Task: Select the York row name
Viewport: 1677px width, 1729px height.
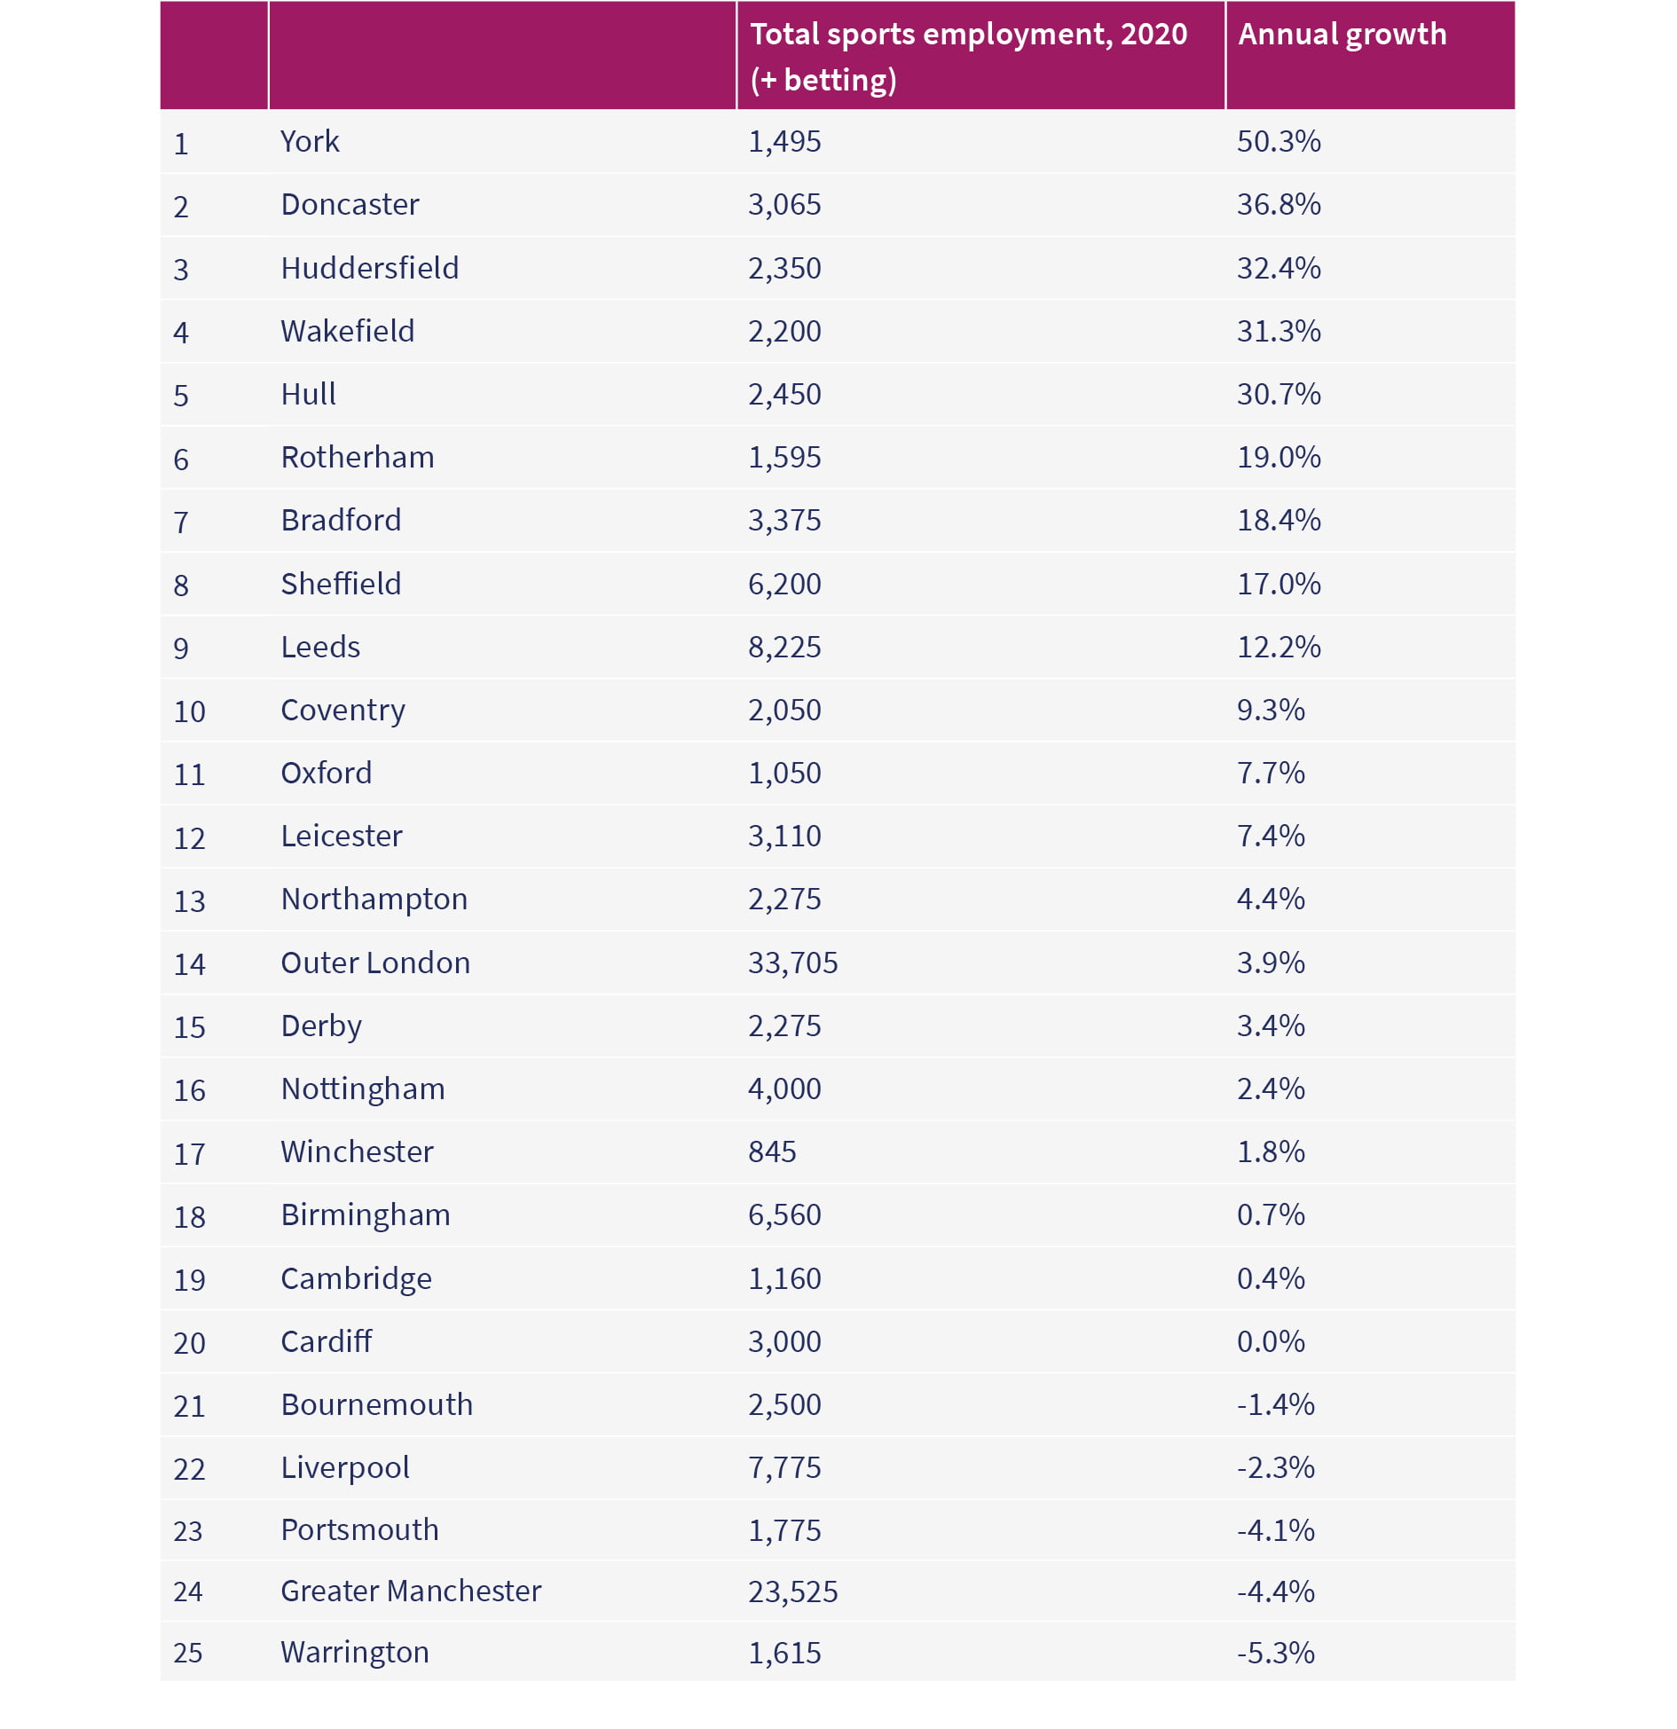Action: pyautogui.click(x=310, y=141)
